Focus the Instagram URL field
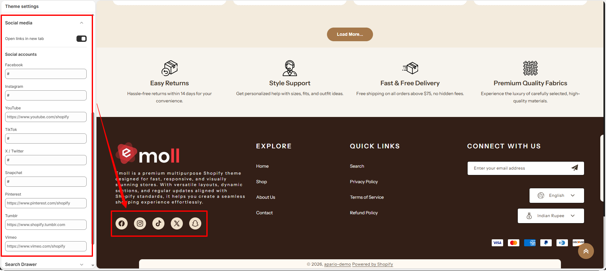Viewport: 606px width, 271px height. [46, 95]
